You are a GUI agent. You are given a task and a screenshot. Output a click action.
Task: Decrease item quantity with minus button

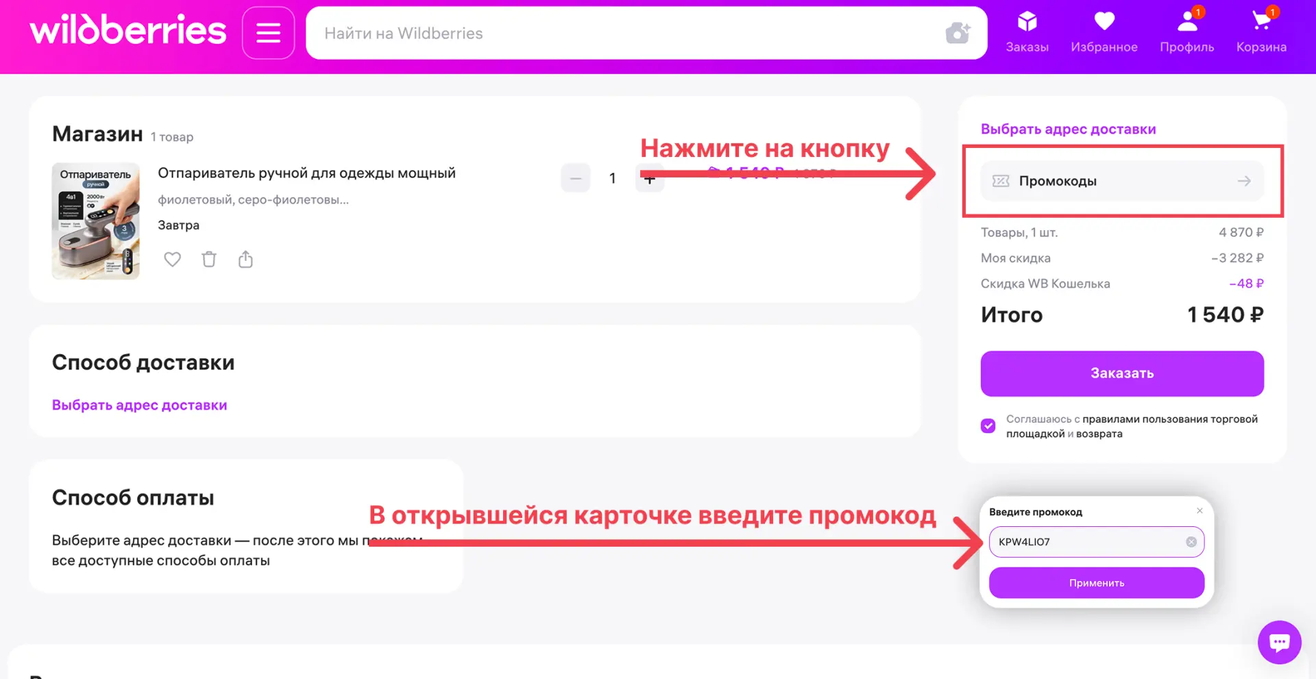(x=576, y=179)
